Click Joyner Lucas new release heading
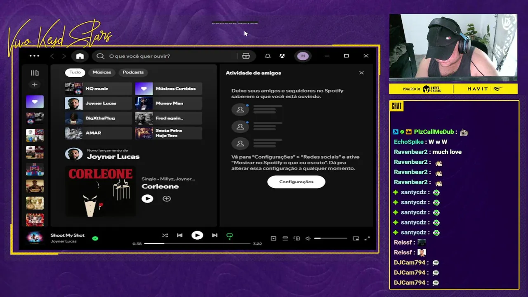Viewport: 528px width, 297px height. click(113, 157)
